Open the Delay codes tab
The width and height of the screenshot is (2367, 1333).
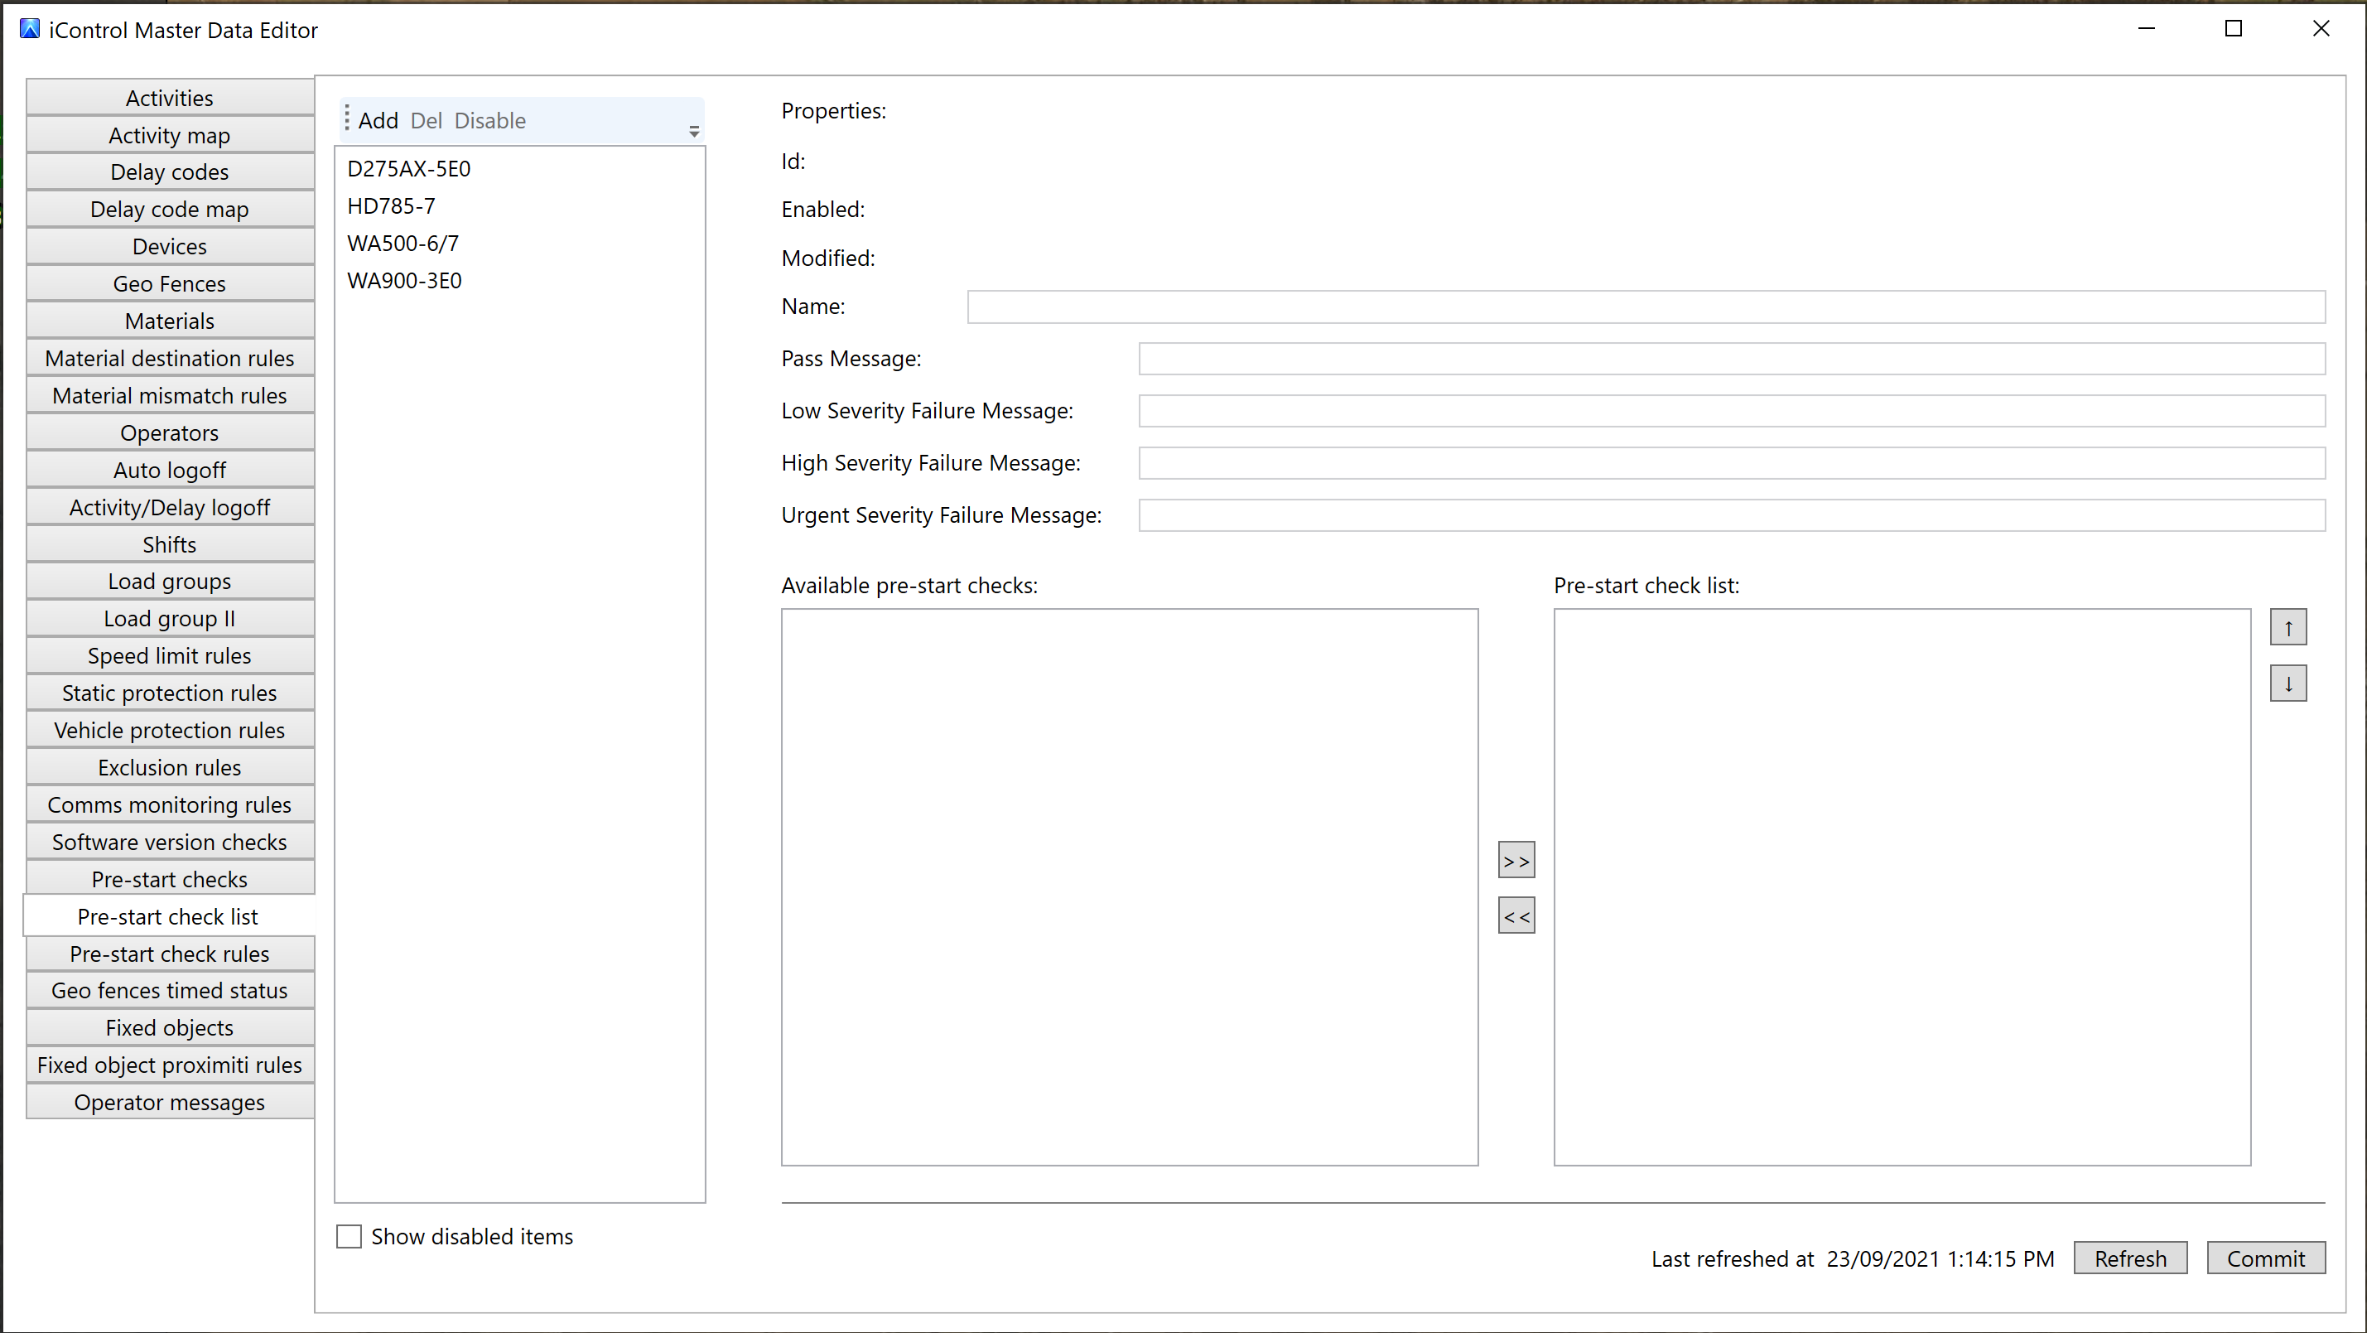click(x=170, y=172)
